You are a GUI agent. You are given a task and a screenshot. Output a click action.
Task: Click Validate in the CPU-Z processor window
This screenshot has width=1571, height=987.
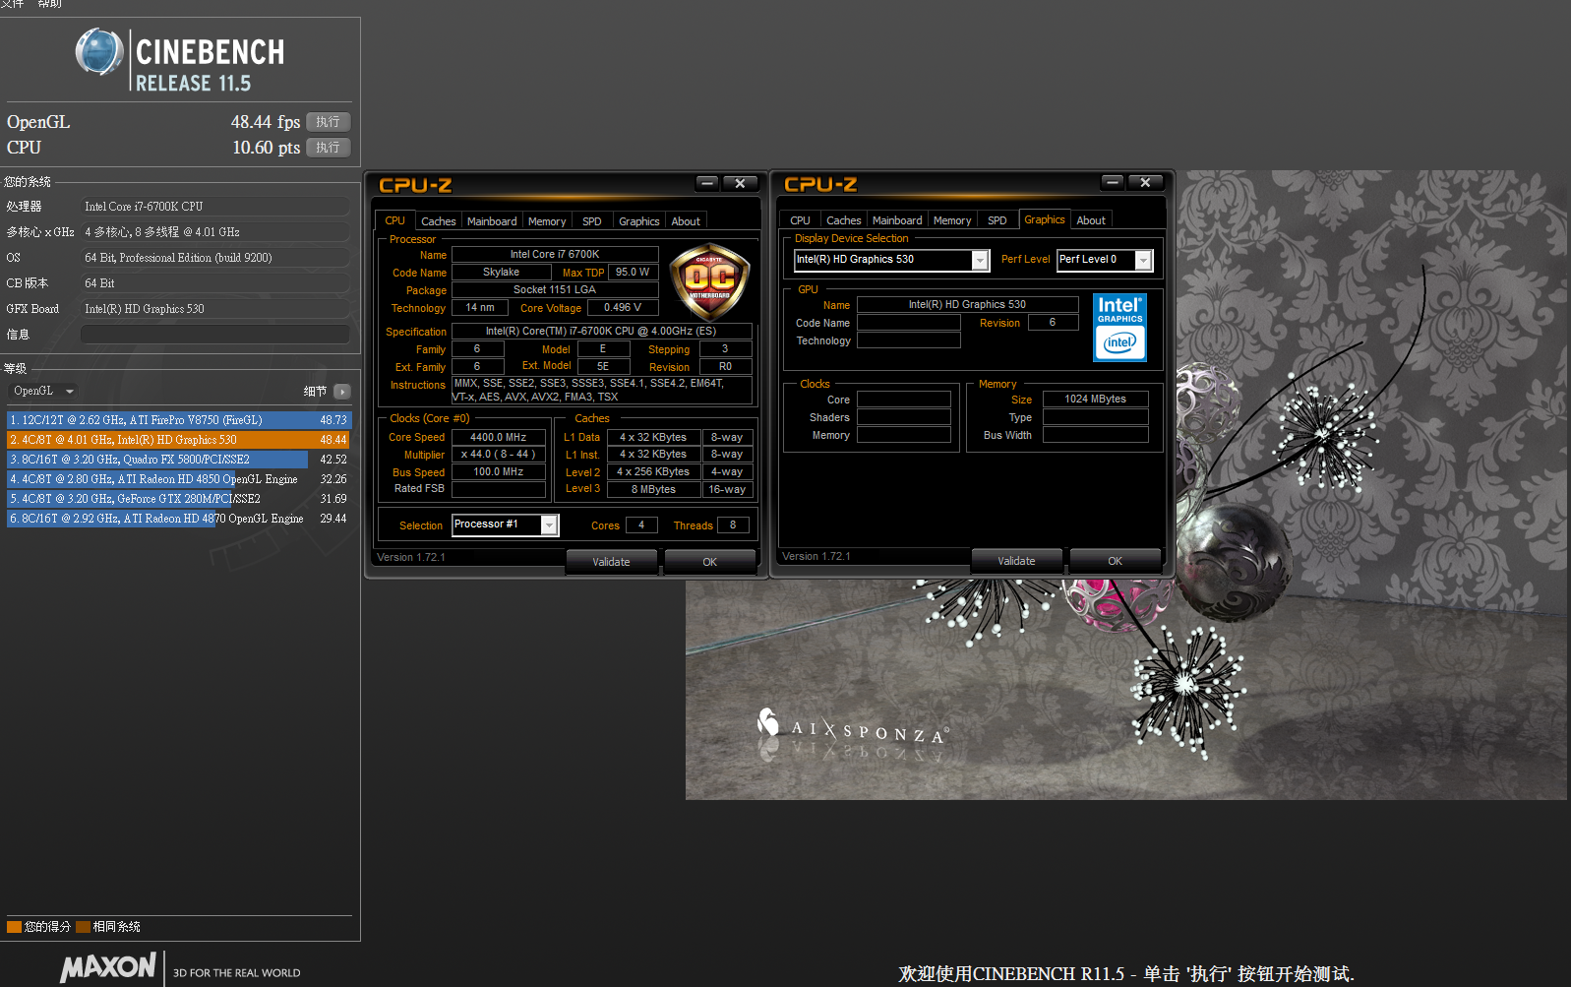click(611, 562)
